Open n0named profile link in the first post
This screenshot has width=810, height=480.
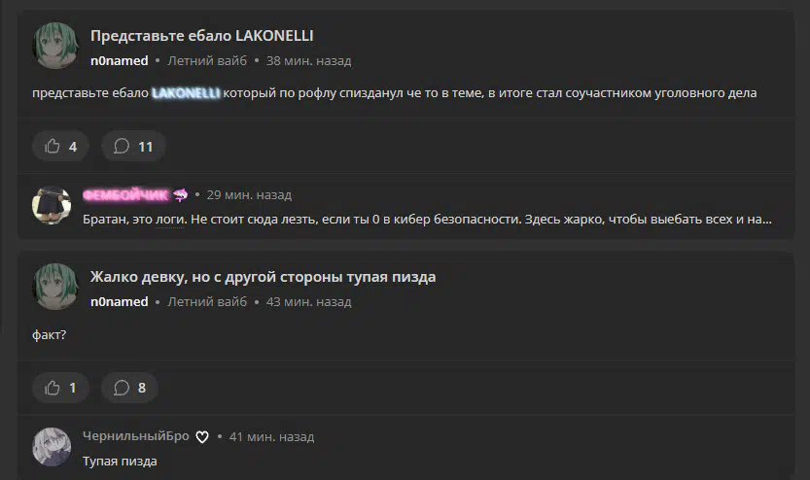[x=120, y=61]
